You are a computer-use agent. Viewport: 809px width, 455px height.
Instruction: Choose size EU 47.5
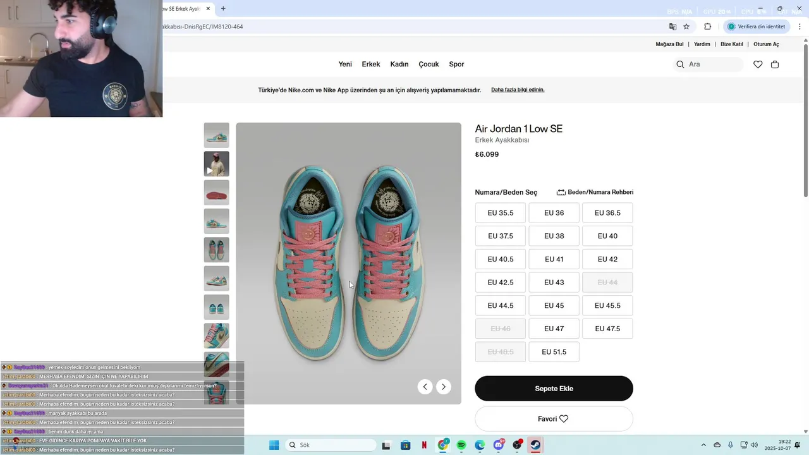click(607, 329)
